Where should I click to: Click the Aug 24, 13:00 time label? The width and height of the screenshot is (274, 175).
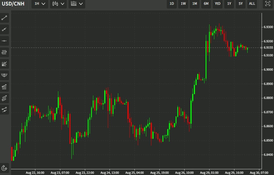tap(110, 173)
